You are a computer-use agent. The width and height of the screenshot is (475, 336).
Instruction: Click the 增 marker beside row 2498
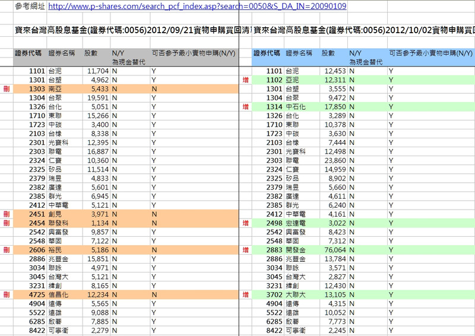pyautogui.click(x=246, y=223)
